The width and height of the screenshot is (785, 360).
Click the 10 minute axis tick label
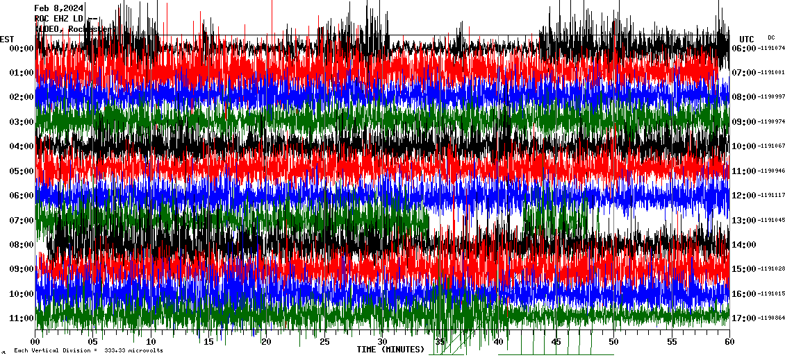(x=151, y=342)
